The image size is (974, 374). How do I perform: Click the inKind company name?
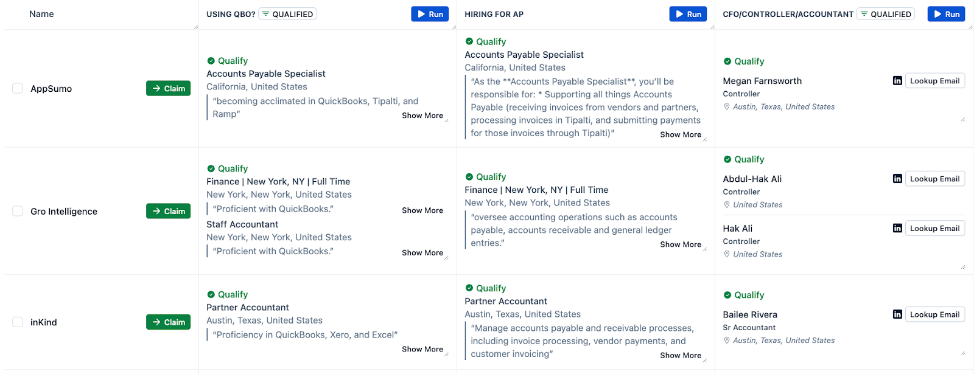(x=43, y=322)
